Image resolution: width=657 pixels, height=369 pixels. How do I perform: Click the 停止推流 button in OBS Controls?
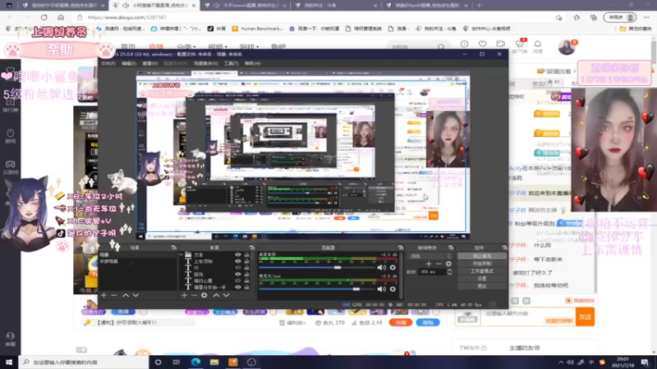482,256
